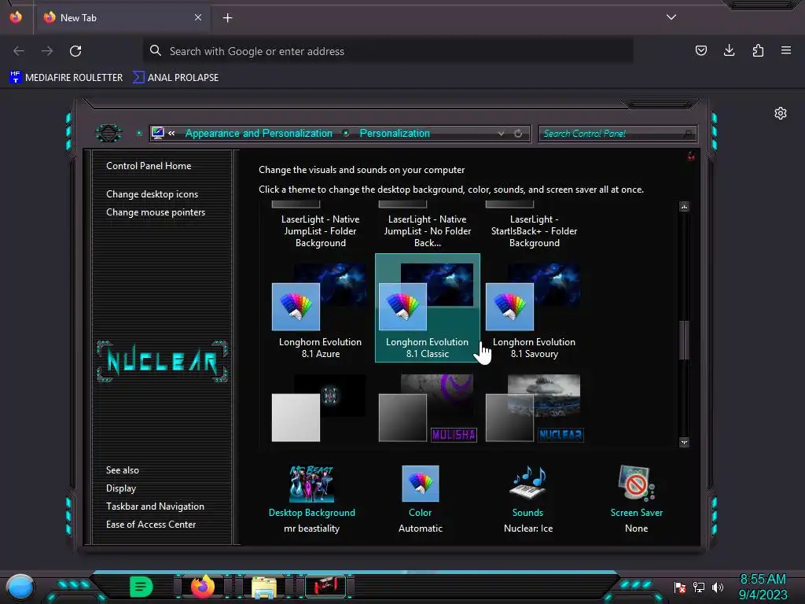Select Longhorn Evolution 8.1 Savoury theme

(534, 310)
